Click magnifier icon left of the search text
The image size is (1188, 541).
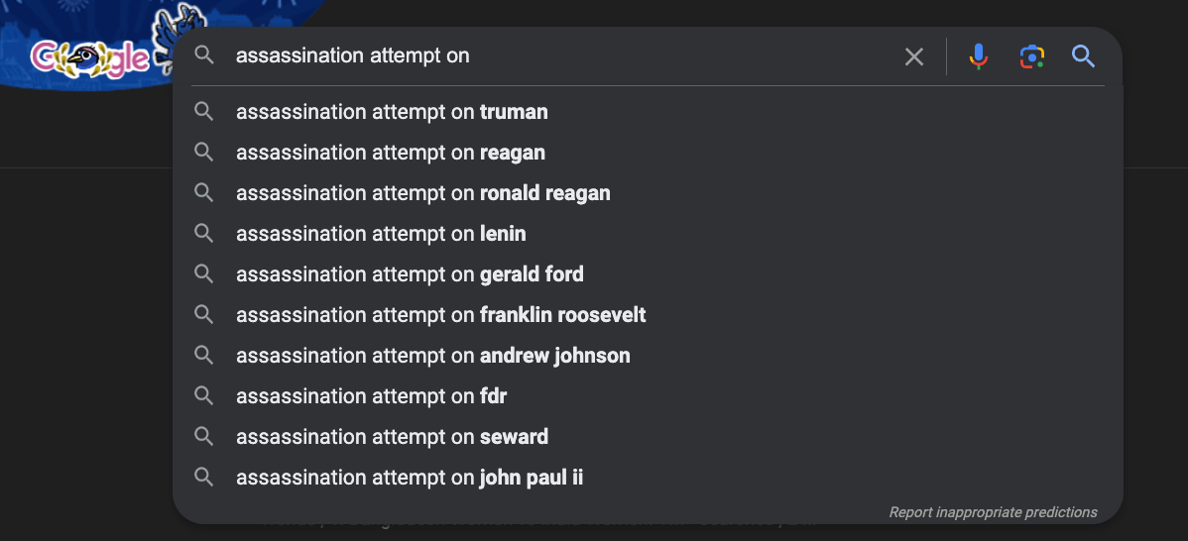(x=204, y=54)
